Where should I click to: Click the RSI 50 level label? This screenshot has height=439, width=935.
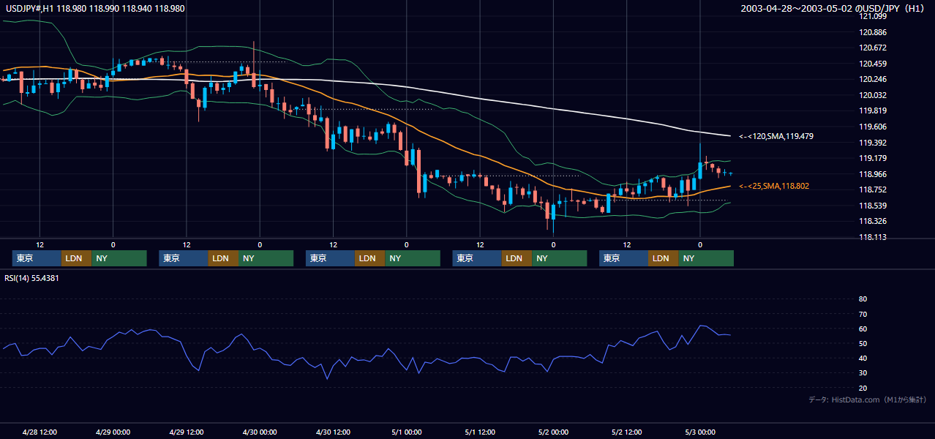863,343
